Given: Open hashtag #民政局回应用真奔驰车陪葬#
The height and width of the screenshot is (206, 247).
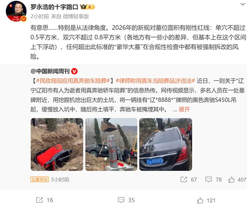Looking at the screenshot, I should [73, 81].
